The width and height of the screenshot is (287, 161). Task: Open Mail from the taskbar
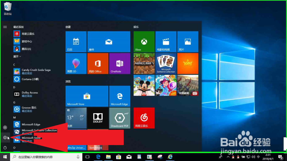click(129, 157)
